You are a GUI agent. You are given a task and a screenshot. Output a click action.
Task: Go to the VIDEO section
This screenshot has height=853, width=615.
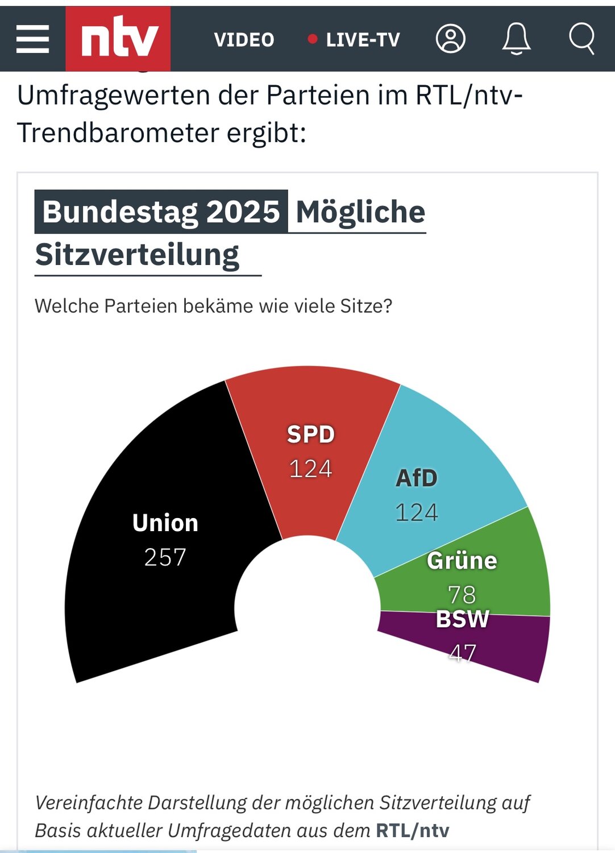click(244, 40)
